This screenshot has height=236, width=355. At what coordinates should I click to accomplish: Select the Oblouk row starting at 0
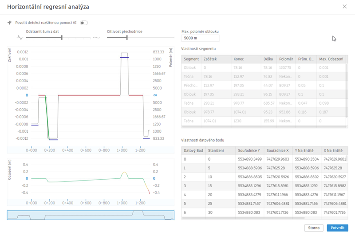click(264, 68)
